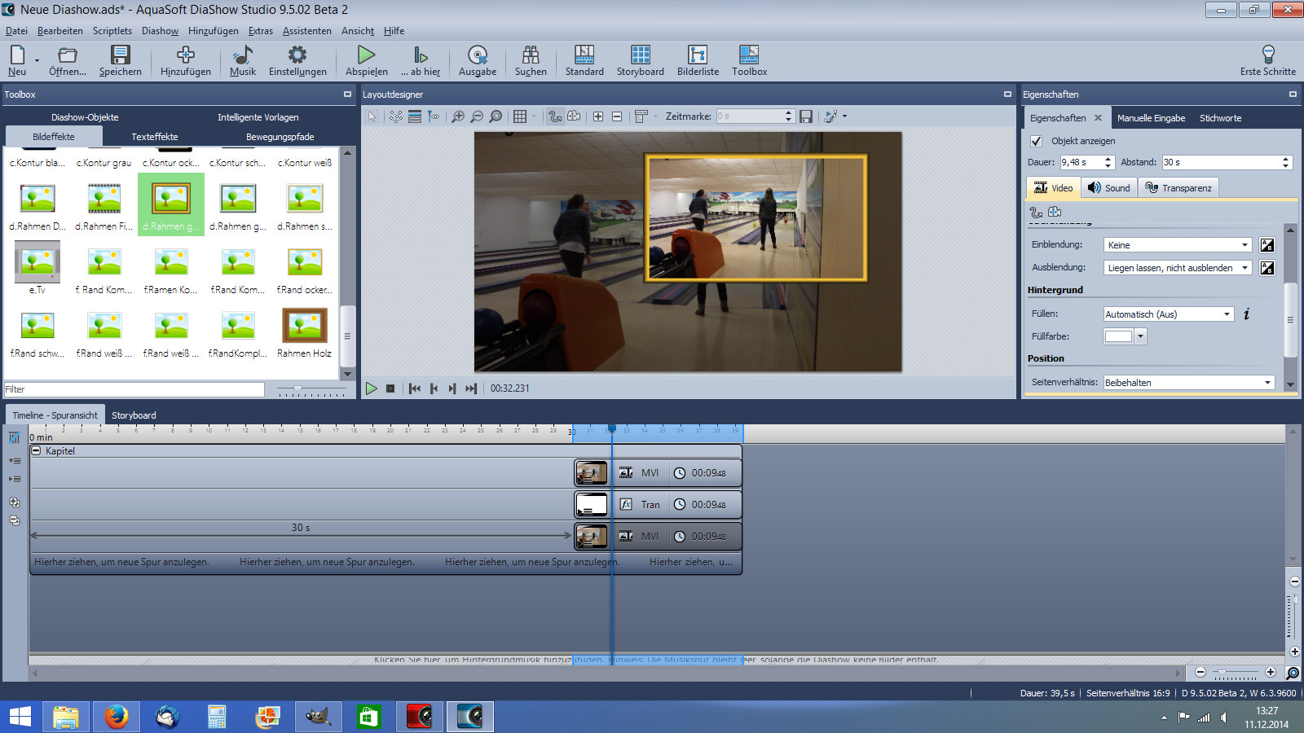1304x733 pixels.
Task: Switch to Storyboard layout view
Action: click(x=640, y=55)
